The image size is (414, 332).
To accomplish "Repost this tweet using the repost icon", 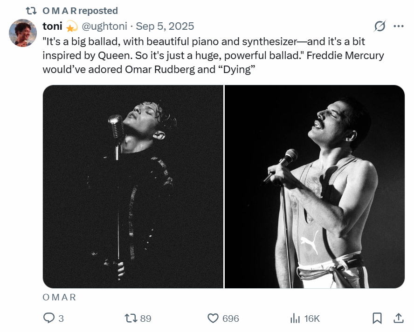I will pyautogui.click(x=131, y=318).
